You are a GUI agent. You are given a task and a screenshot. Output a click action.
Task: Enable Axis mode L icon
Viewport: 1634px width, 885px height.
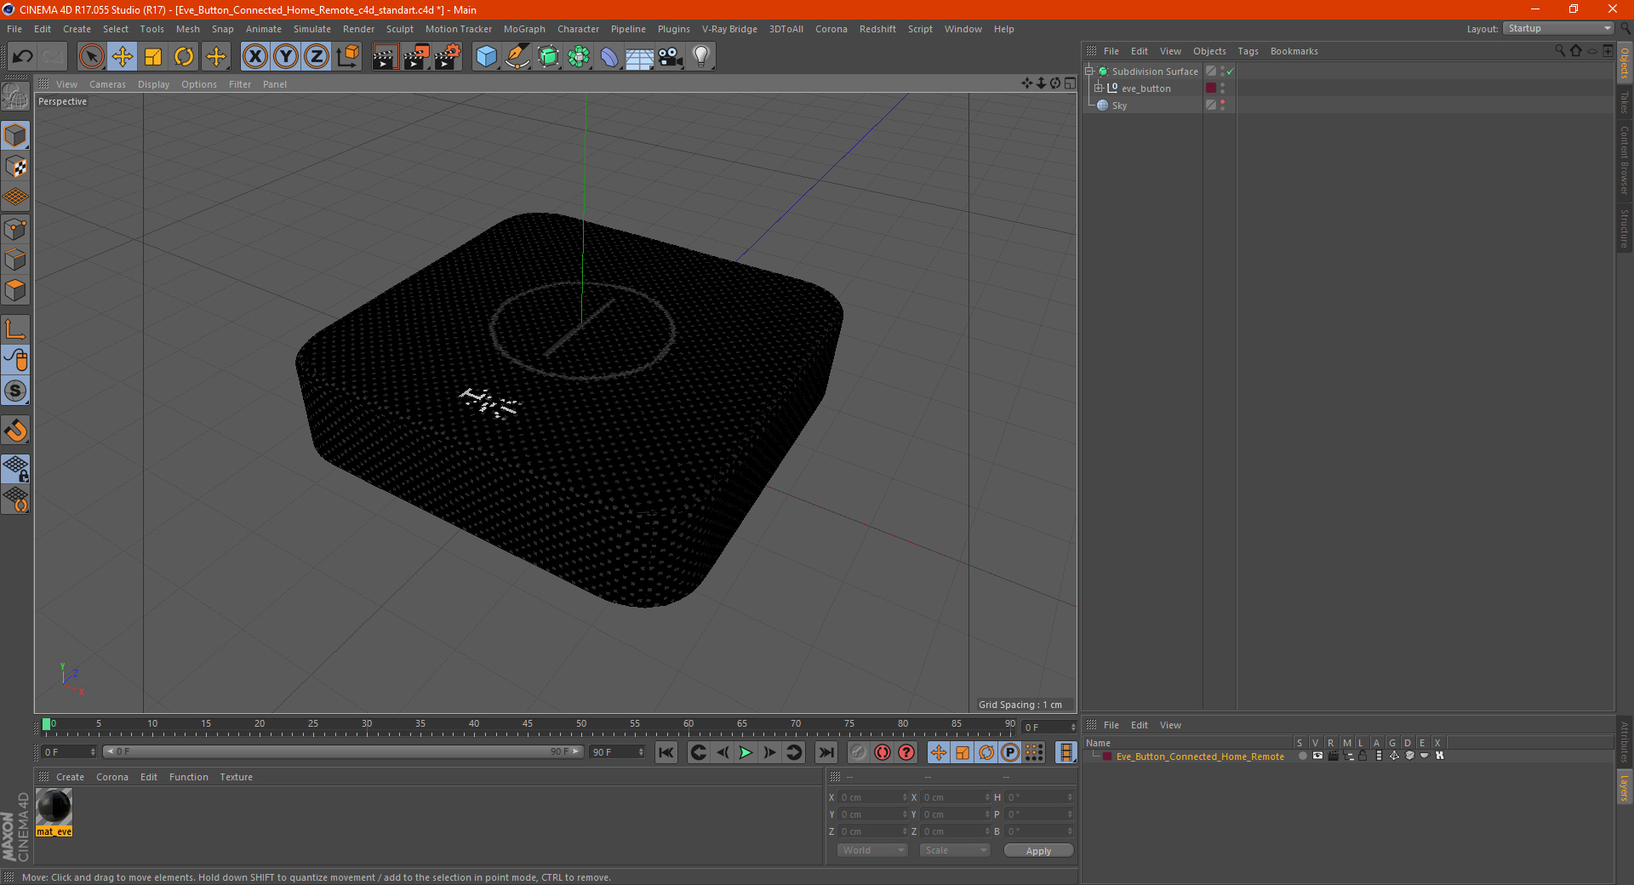coord(16,329)
